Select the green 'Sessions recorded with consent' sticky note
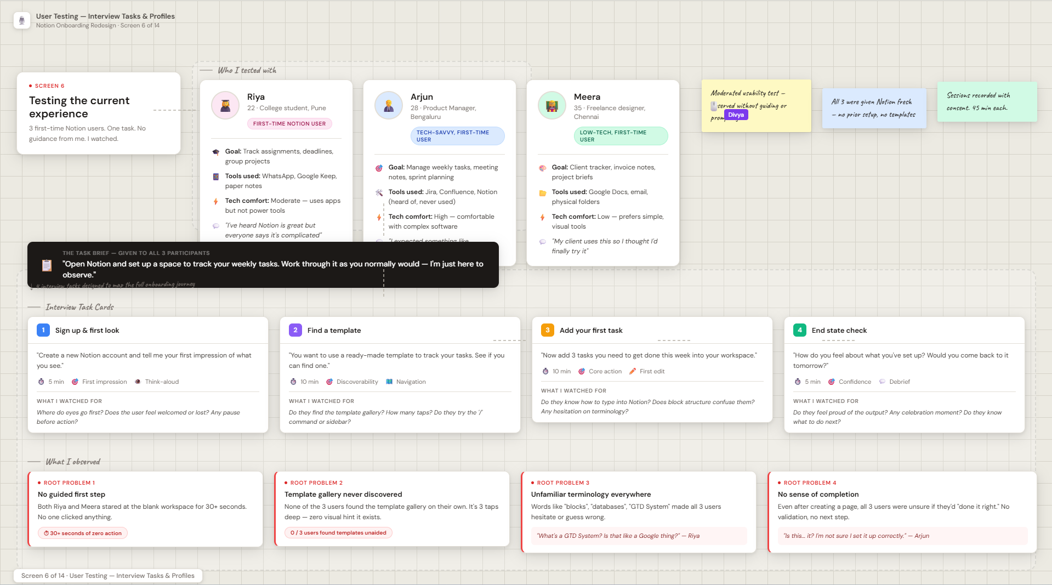The image size is (1052, 585). pyautogui.click(x=987, y=102)
